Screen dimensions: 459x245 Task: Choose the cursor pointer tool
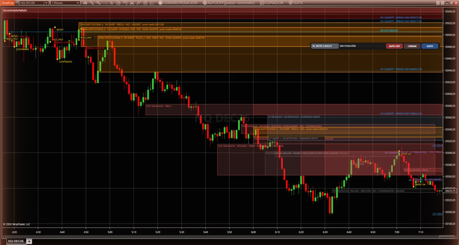112,3
